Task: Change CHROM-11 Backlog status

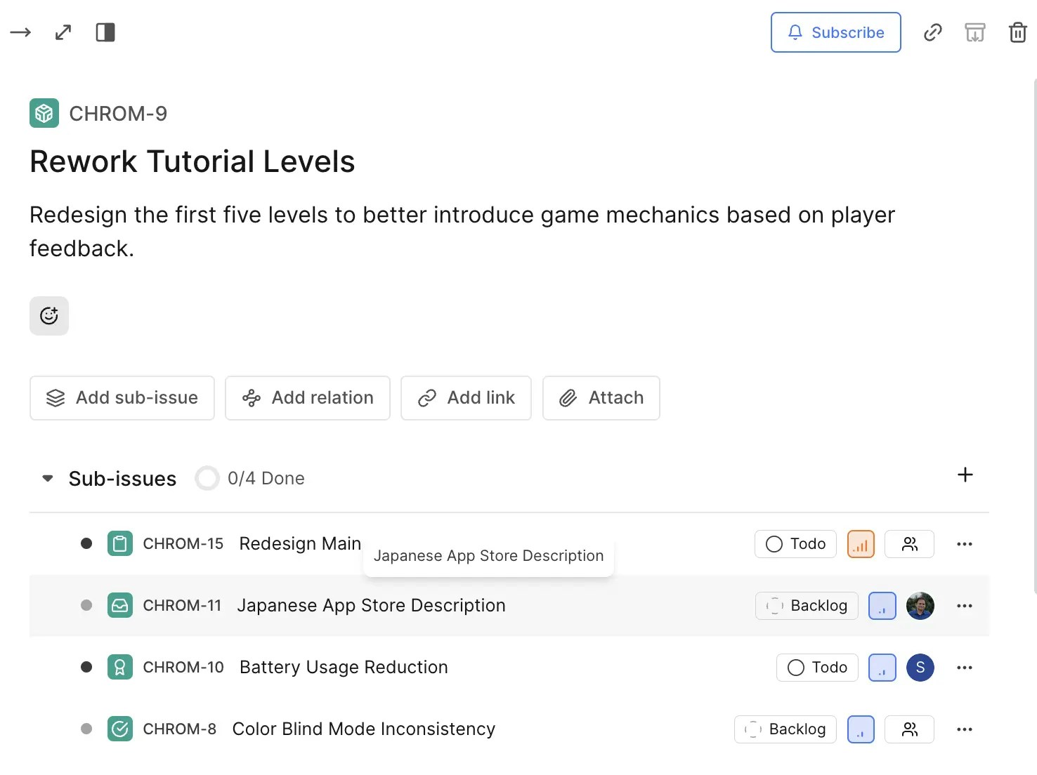Action: click(807, 606)
